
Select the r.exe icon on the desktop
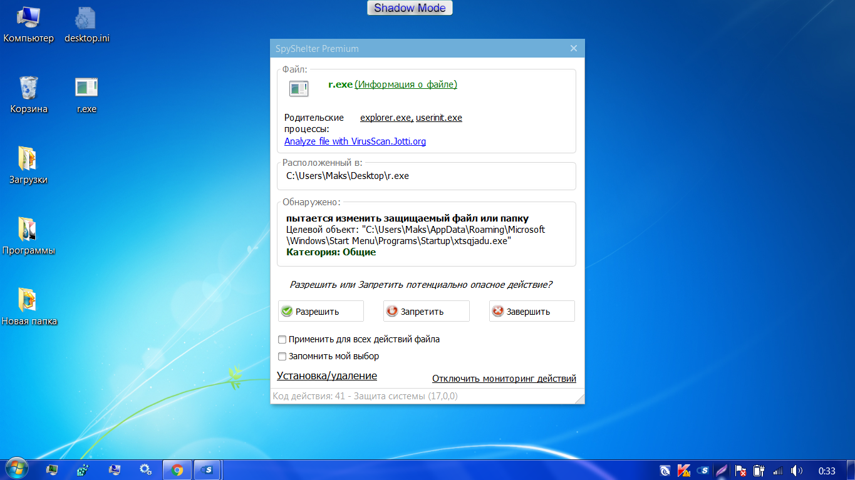click(x=86, y=95)
